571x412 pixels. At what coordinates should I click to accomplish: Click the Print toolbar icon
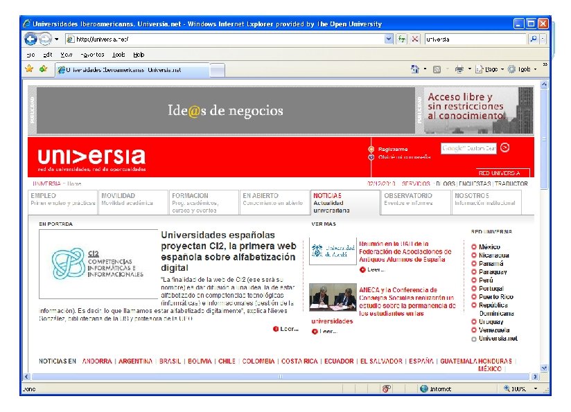459,69
